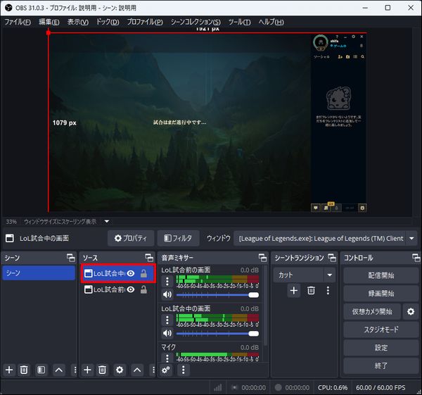The image size is (422, 395).
Task: Open the ドック menu
Action: [108, 22]
